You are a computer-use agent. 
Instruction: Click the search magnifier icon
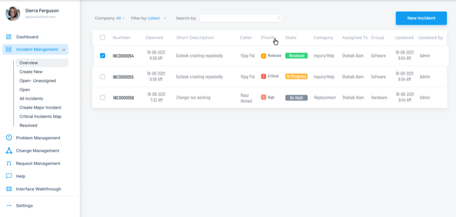pos(279,18)
